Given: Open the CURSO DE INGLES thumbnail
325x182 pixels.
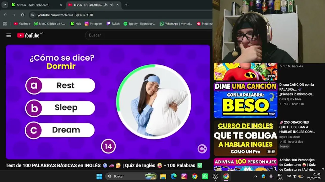Looking at the screenshot, I should click(246, 138).
